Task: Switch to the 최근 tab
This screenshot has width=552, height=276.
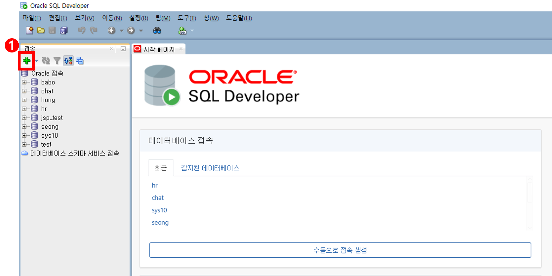Action: tap(161, 168)
